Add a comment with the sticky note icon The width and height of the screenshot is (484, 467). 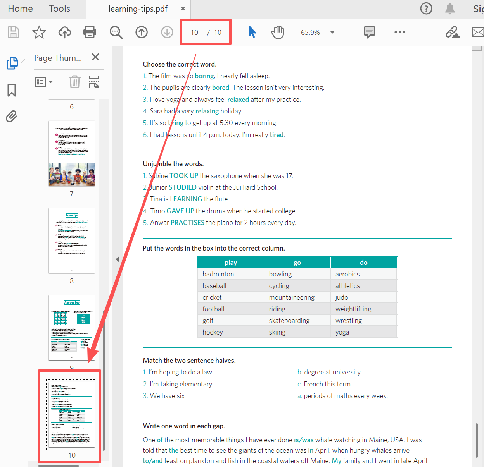[369, 32]
